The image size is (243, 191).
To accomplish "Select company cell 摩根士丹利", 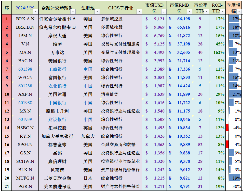I will click(57, 111).
